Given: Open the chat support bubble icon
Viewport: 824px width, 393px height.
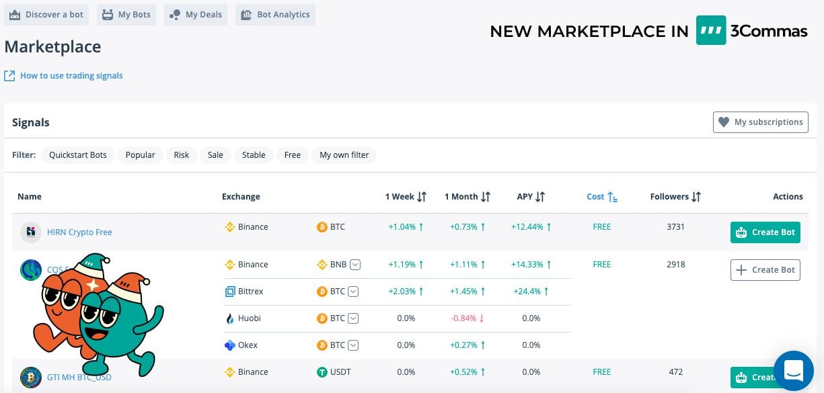Looking at the screenshot, I should [794, 370].
